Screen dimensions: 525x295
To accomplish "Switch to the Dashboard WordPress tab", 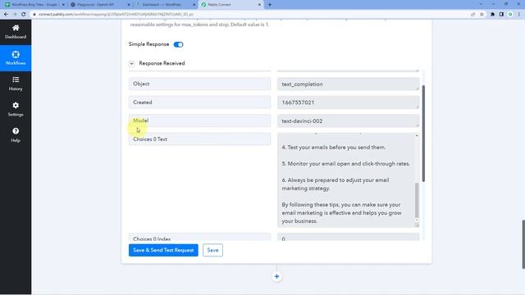I will (166, 5).
